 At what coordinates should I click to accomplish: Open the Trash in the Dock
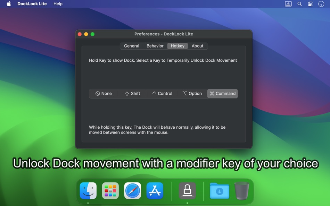[242, 191]
